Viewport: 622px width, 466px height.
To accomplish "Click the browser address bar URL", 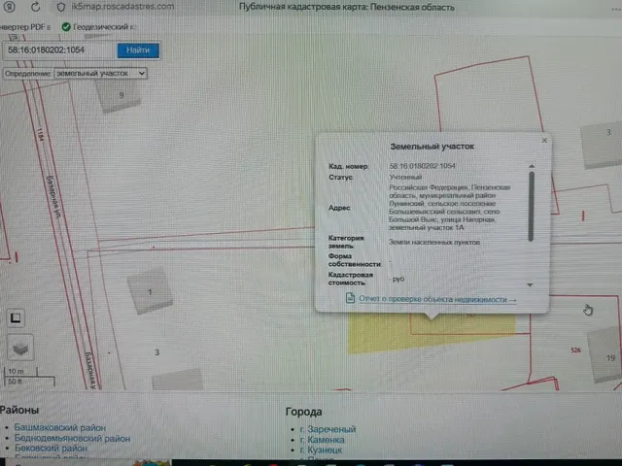I will (122, 7).
